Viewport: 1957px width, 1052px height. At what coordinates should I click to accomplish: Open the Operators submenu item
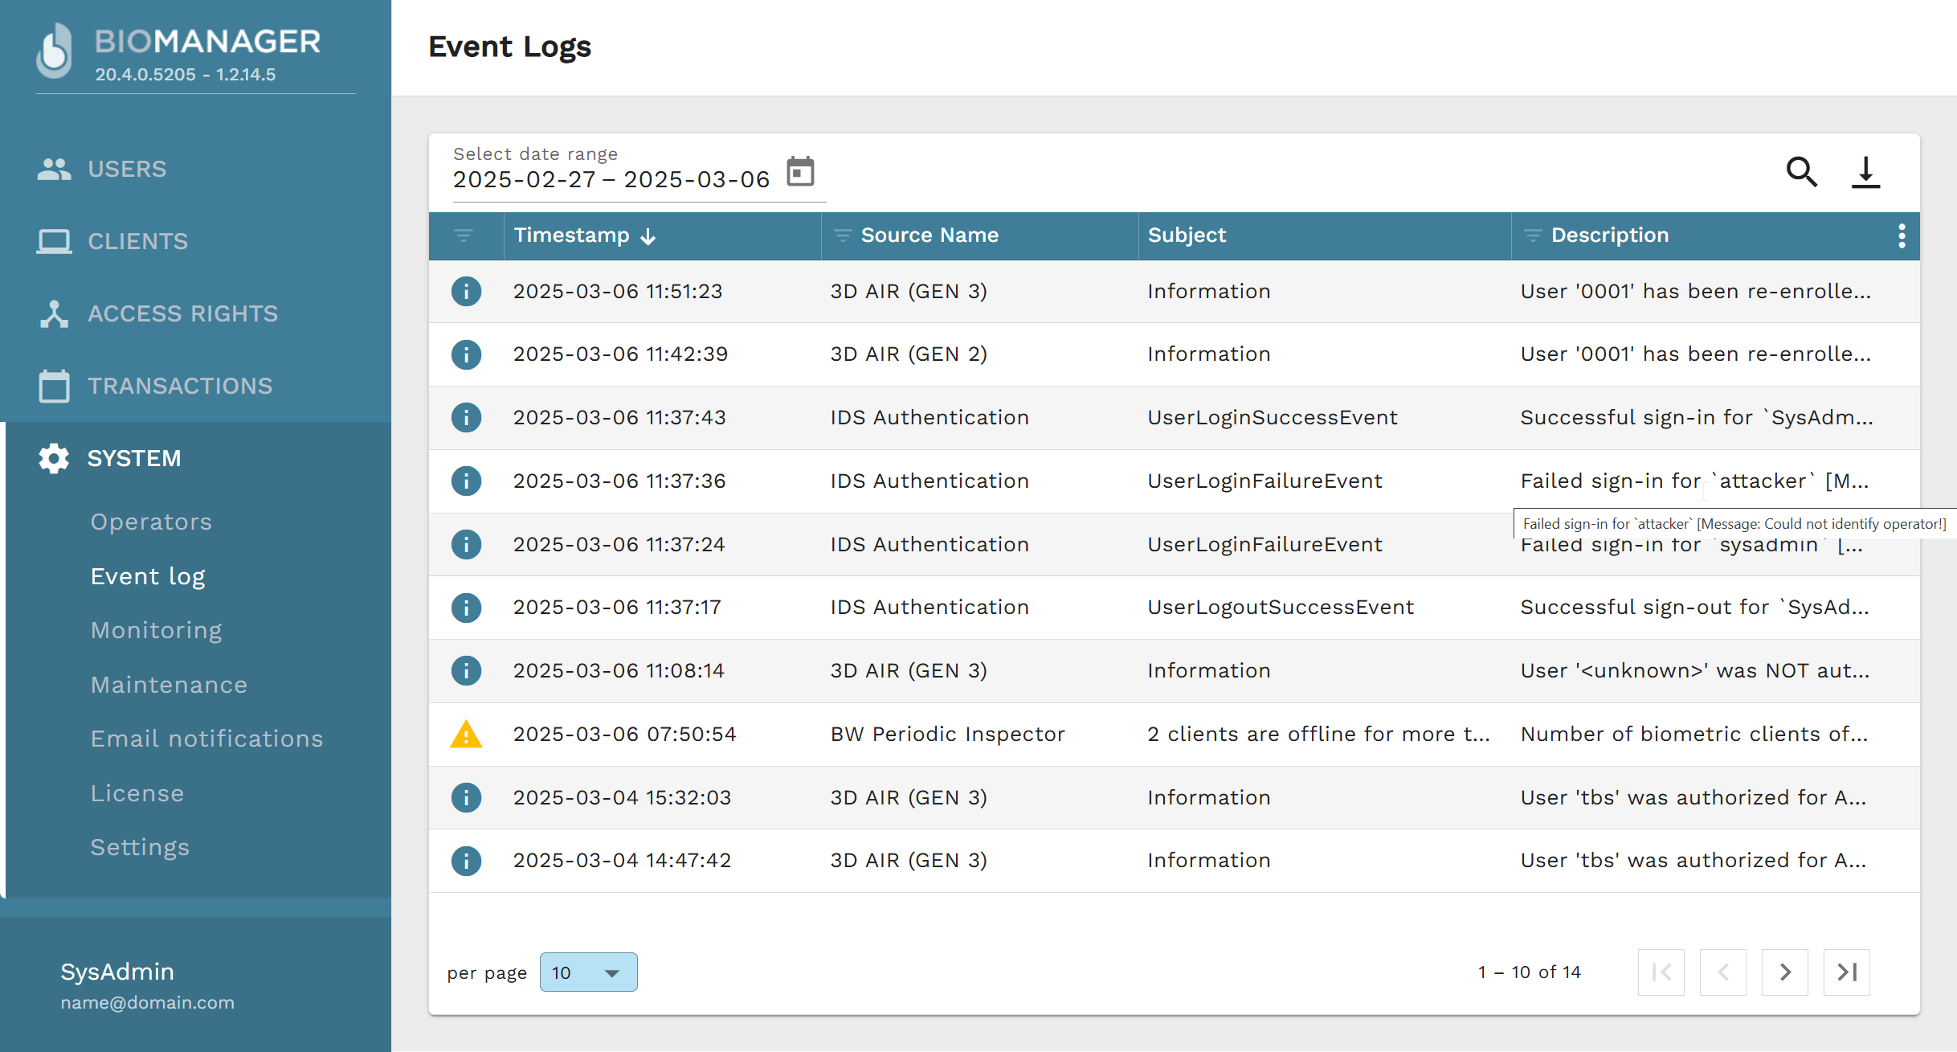pos(151,522)
